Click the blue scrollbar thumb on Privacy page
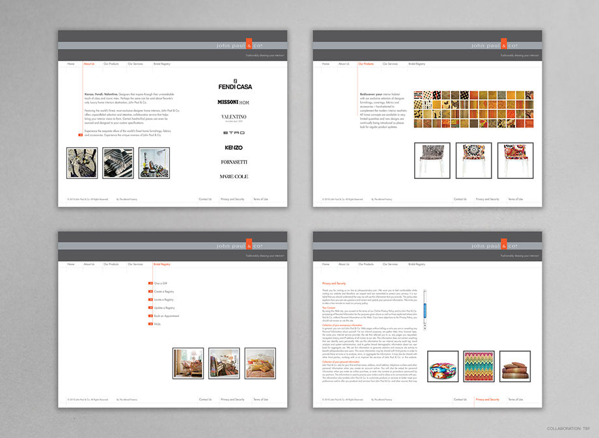 425,310
